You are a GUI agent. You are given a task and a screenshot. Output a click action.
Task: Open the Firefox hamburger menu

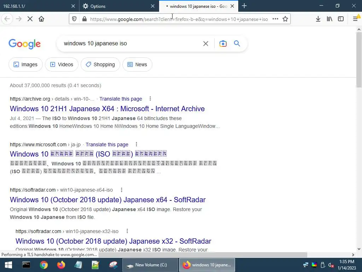click(356, 19)
